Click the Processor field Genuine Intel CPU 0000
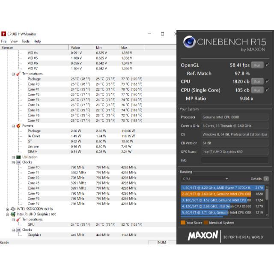The height and width of the screenshot is (274, 274). [x=235, y=117]
